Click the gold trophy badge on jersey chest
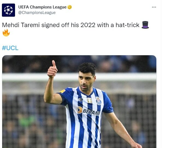The height and width of the screenshot is (148, 170). tap(90, 100)
